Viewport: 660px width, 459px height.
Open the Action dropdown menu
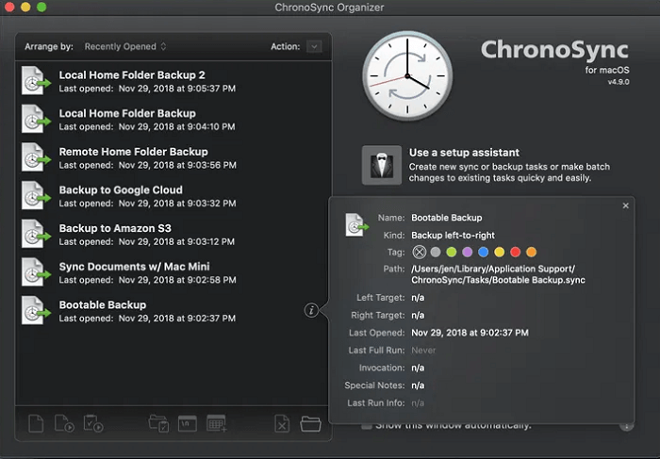(314, 47)
